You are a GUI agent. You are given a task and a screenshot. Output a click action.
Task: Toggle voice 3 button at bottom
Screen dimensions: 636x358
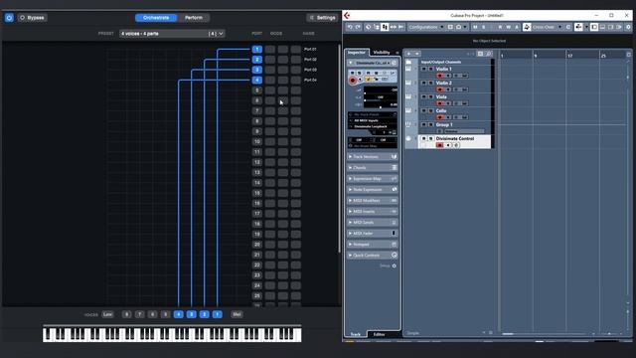(x=191, y=314)
